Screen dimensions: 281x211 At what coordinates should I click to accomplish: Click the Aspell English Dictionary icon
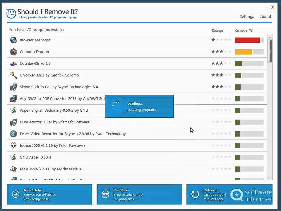tap(13, 110)
